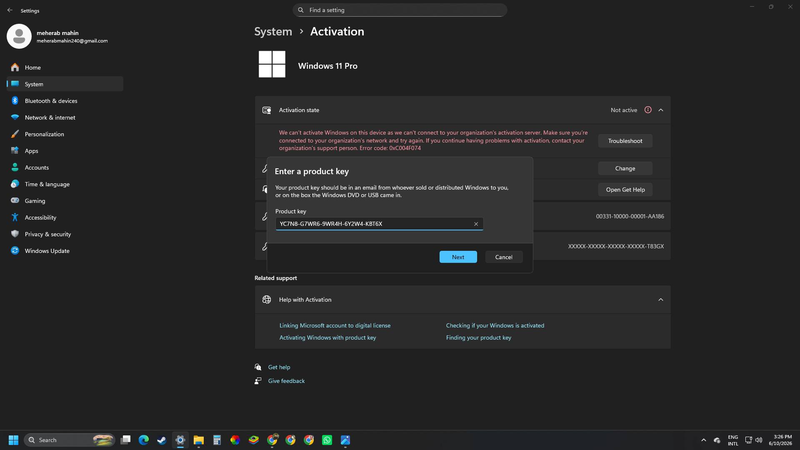Open Network & internet settings
Screen dimensions: 800x450
pyautogui.click(x=65, y=117)
